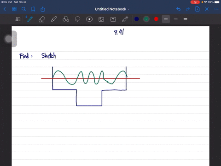221x166 pixels.
Task: Open the three-dot more options menu
Action: click(x=216, y=9)
